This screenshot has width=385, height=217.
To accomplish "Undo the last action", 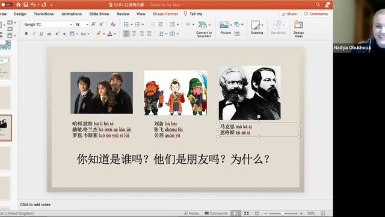I will point(33,4).
